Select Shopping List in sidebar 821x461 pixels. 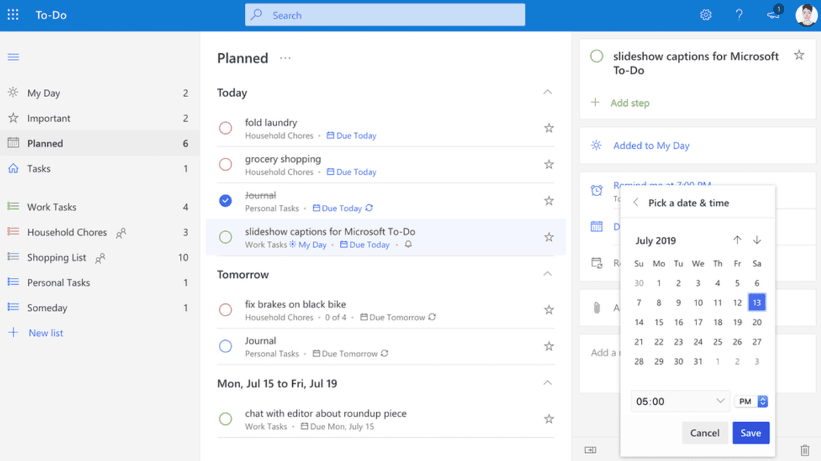(x=57, y=257)
